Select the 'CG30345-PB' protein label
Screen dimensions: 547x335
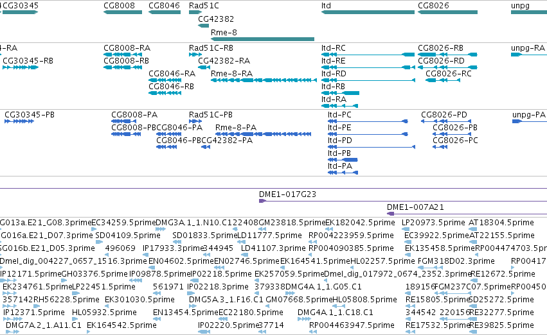30,115
